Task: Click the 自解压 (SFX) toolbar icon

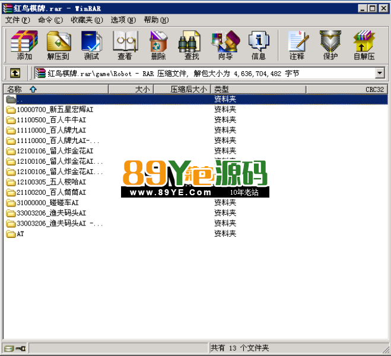Action: click(364, 45)
